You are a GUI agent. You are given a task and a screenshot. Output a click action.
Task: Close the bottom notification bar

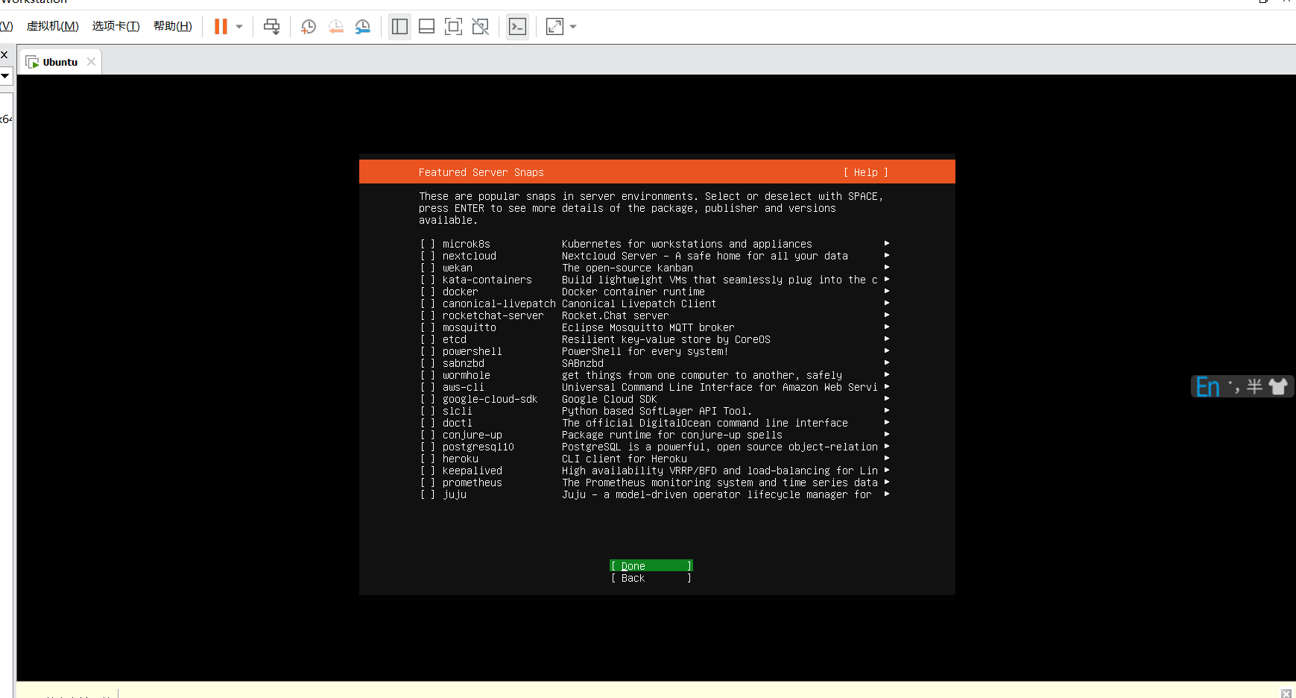pos(1286,694)
